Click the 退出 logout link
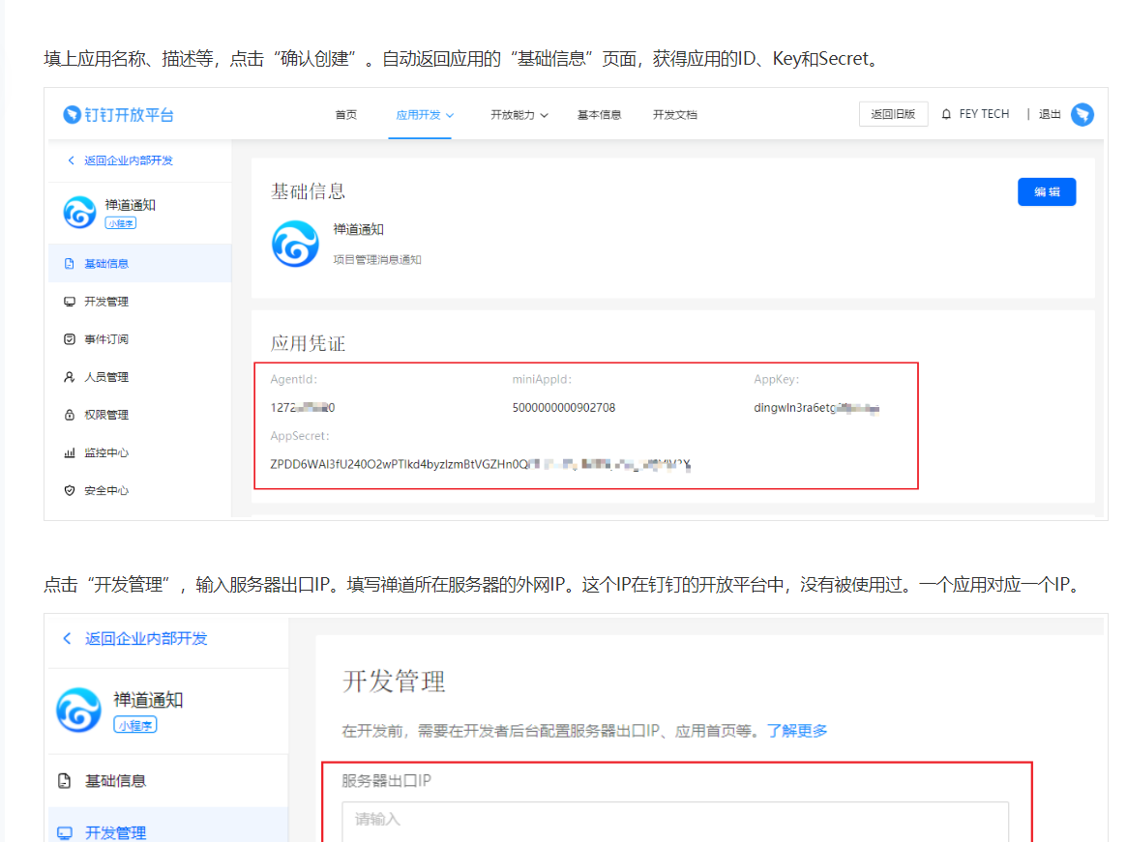The width and height of the screenshot is (1127, 842). tap(1049, 114)
